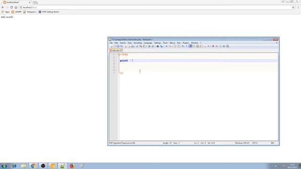Click the Cut toolbar icon
The width and height of the screenshot is (301, 169).
tap(137, 46)
